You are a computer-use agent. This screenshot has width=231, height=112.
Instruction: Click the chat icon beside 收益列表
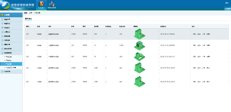click(2, 24)
